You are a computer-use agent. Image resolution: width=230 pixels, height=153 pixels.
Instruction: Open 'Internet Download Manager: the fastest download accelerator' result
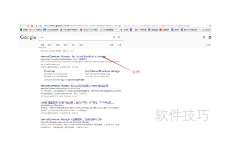pos(73,56)
